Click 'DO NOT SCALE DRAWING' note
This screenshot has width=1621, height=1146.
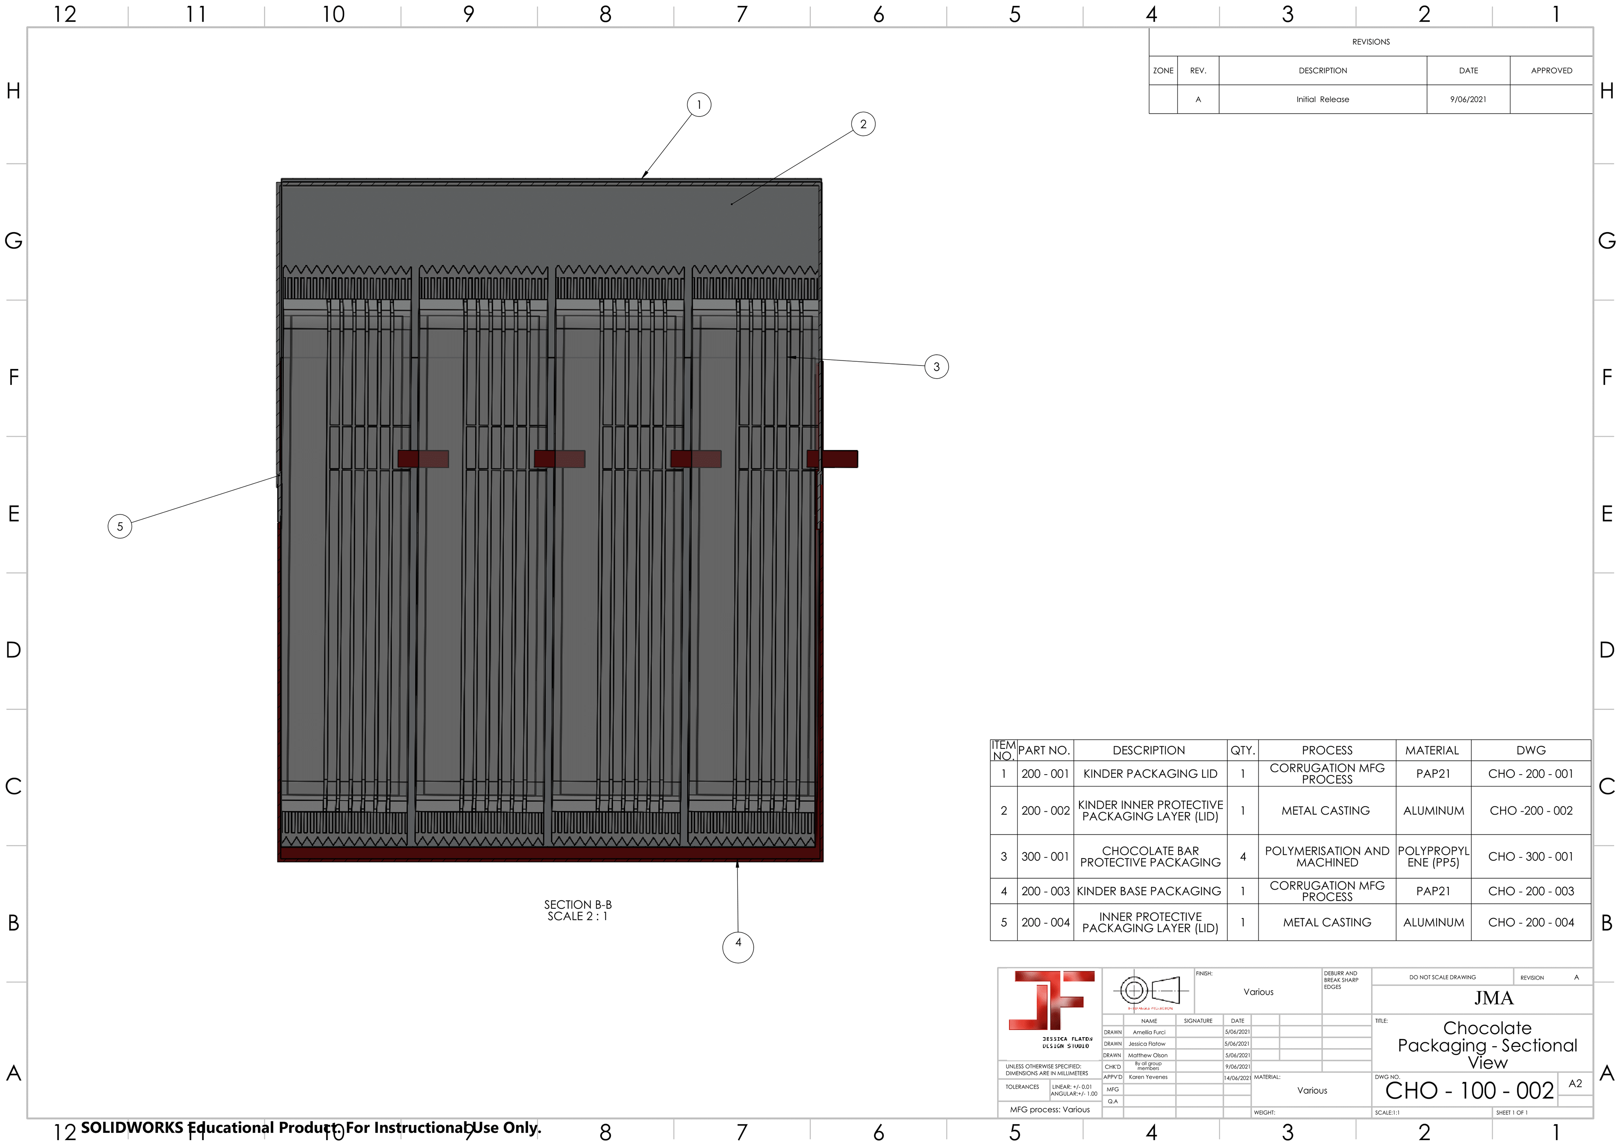(x=1442, y=977)
